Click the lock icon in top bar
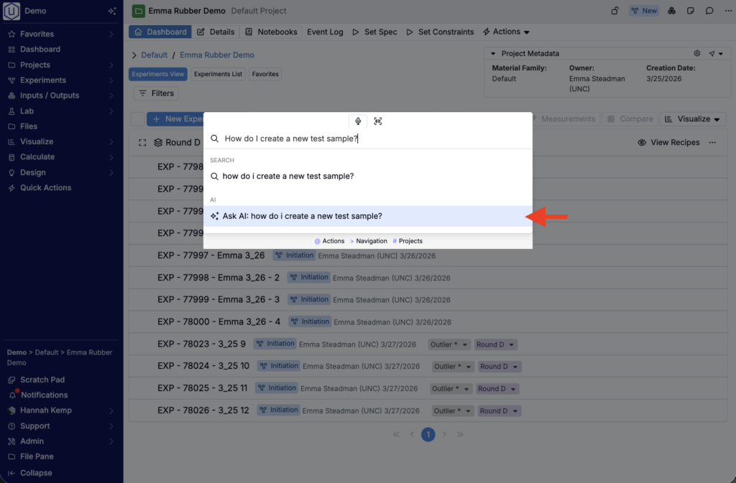 click(615, 11)
